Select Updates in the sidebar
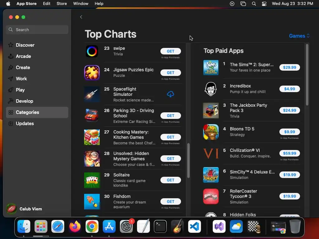The height and width of the screenshot is (239, 319). 37,124
